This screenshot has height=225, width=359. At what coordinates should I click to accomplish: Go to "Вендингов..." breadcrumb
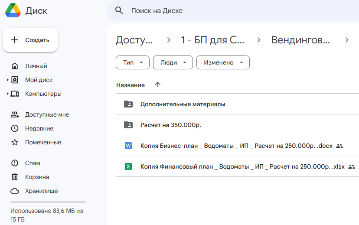[x=300, y=40]
